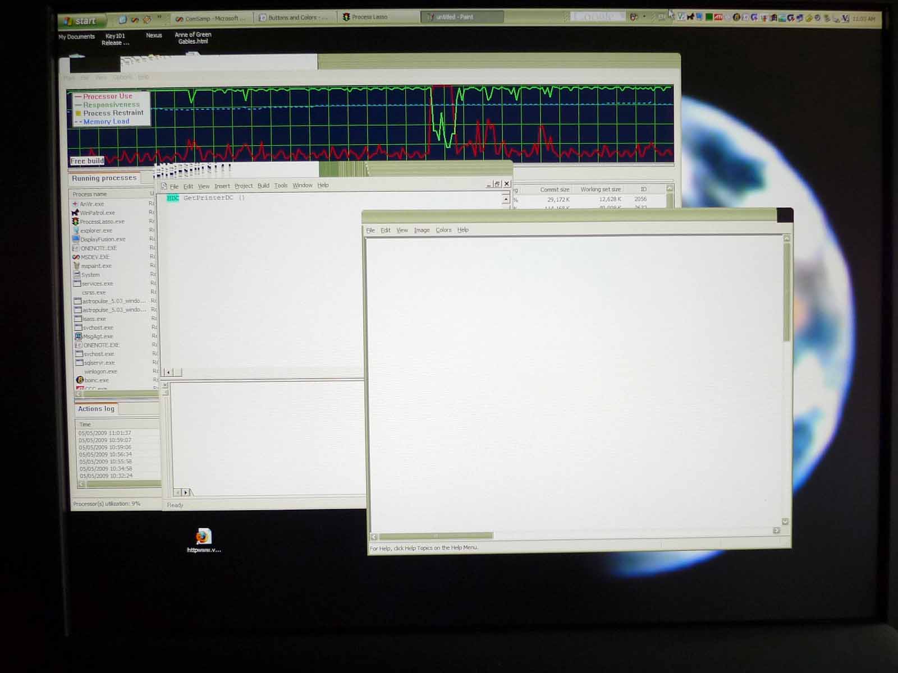Open the Tools menu in Visual Studio
898x673 pixels.
281,186
